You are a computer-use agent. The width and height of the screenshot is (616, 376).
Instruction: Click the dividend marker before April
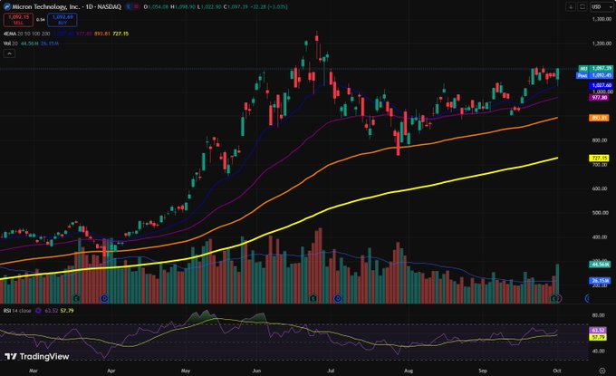pyautogui.click(x=104, y=299)
